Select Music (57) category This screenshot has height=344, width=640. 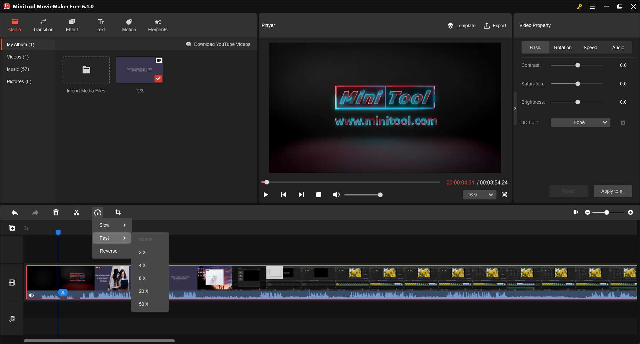(x=28, y=69)
